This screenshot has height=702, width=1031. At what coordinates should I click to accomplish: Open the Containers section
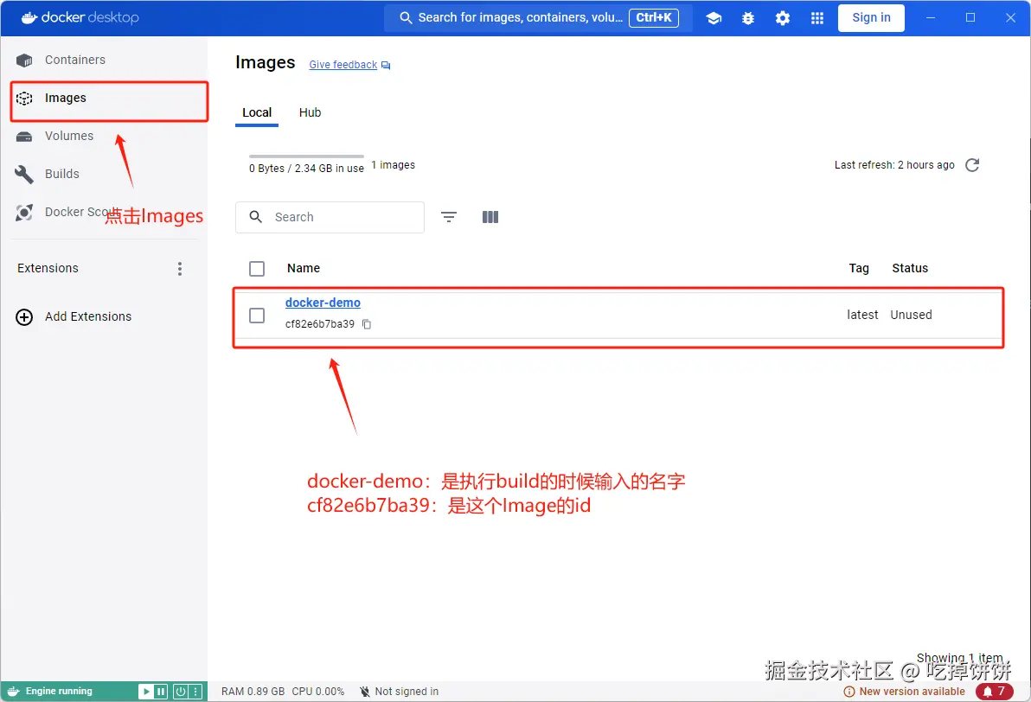click(x=75, y=60)
